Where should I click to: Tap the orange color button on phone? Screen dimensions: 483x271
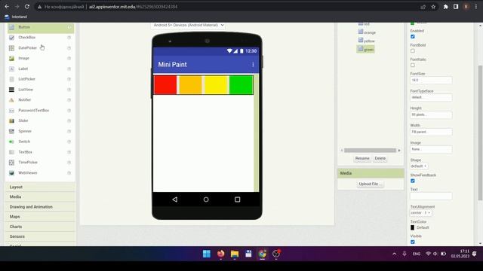(x=191, y=85)
